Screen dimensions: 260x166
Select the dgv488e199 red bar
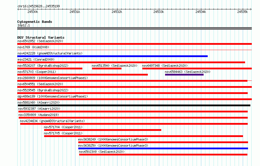click(x=134, y=99)
